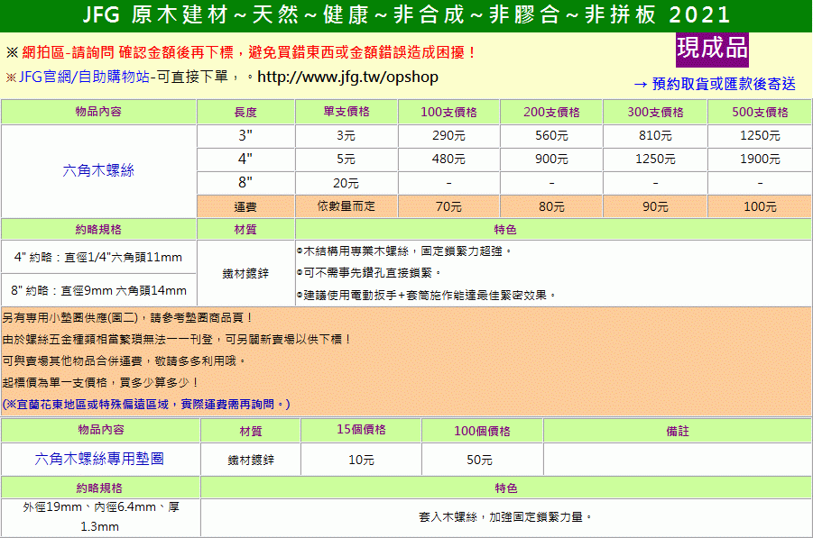Select the "套入木螺絲，加強固定鎖緊力量" description
813x538 pixels.
tap(505, 516)
